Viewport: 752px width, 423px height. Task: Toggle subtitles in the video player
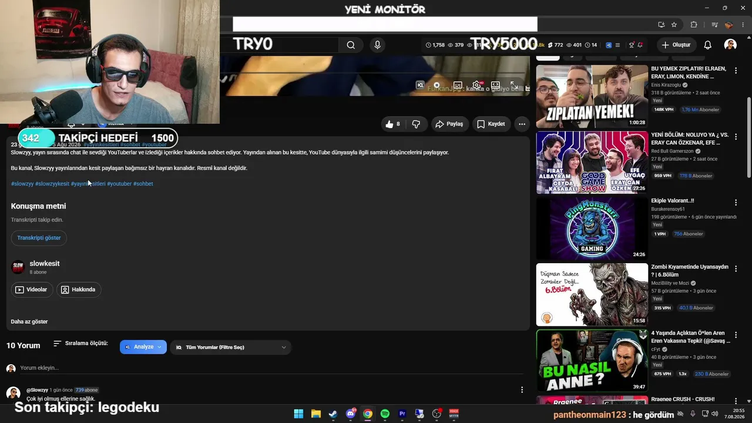(458, 85)
